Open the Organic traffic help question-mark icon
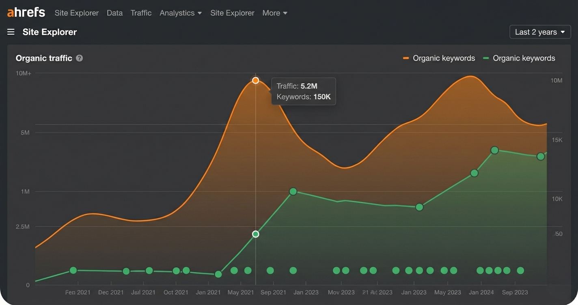This screenshot has height=305, width=578. [79, 58]
